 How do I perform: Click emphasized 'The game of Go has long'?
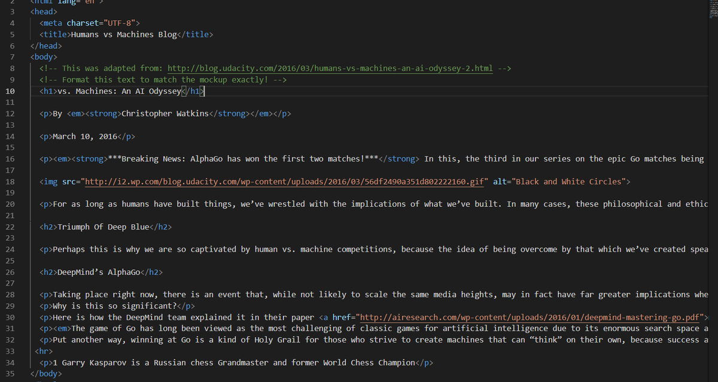pos(124,328)
